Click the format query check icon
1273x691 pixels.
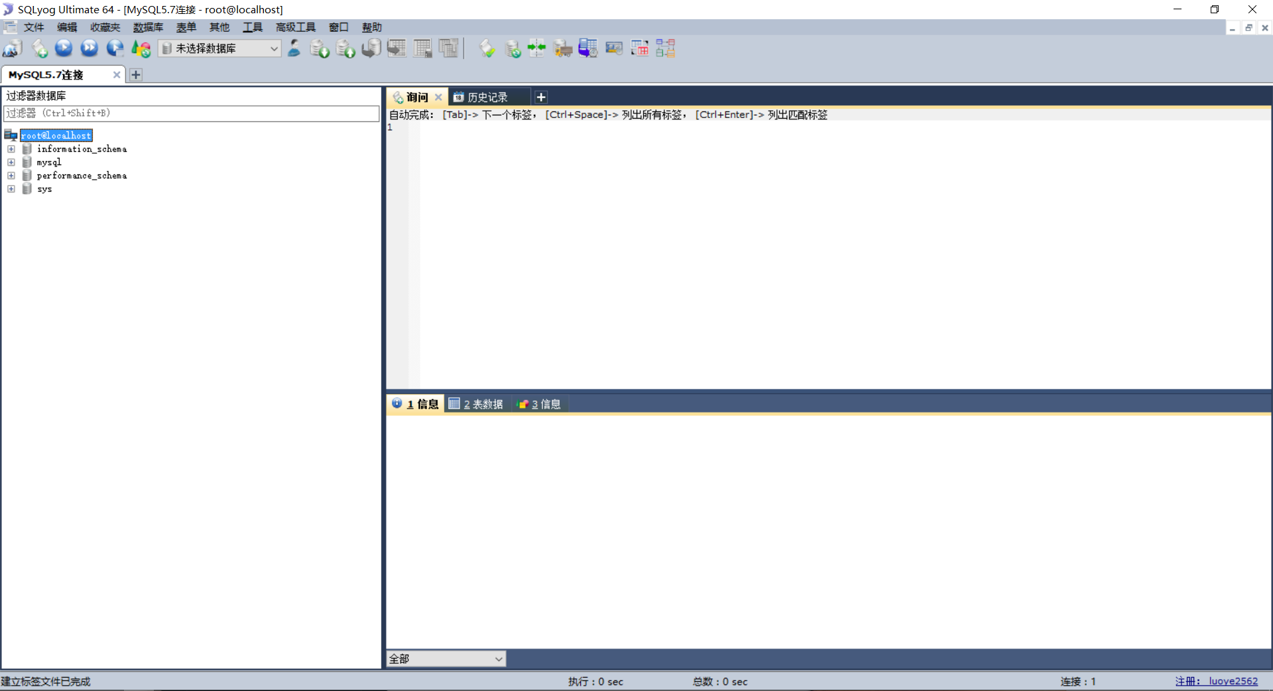487,48
